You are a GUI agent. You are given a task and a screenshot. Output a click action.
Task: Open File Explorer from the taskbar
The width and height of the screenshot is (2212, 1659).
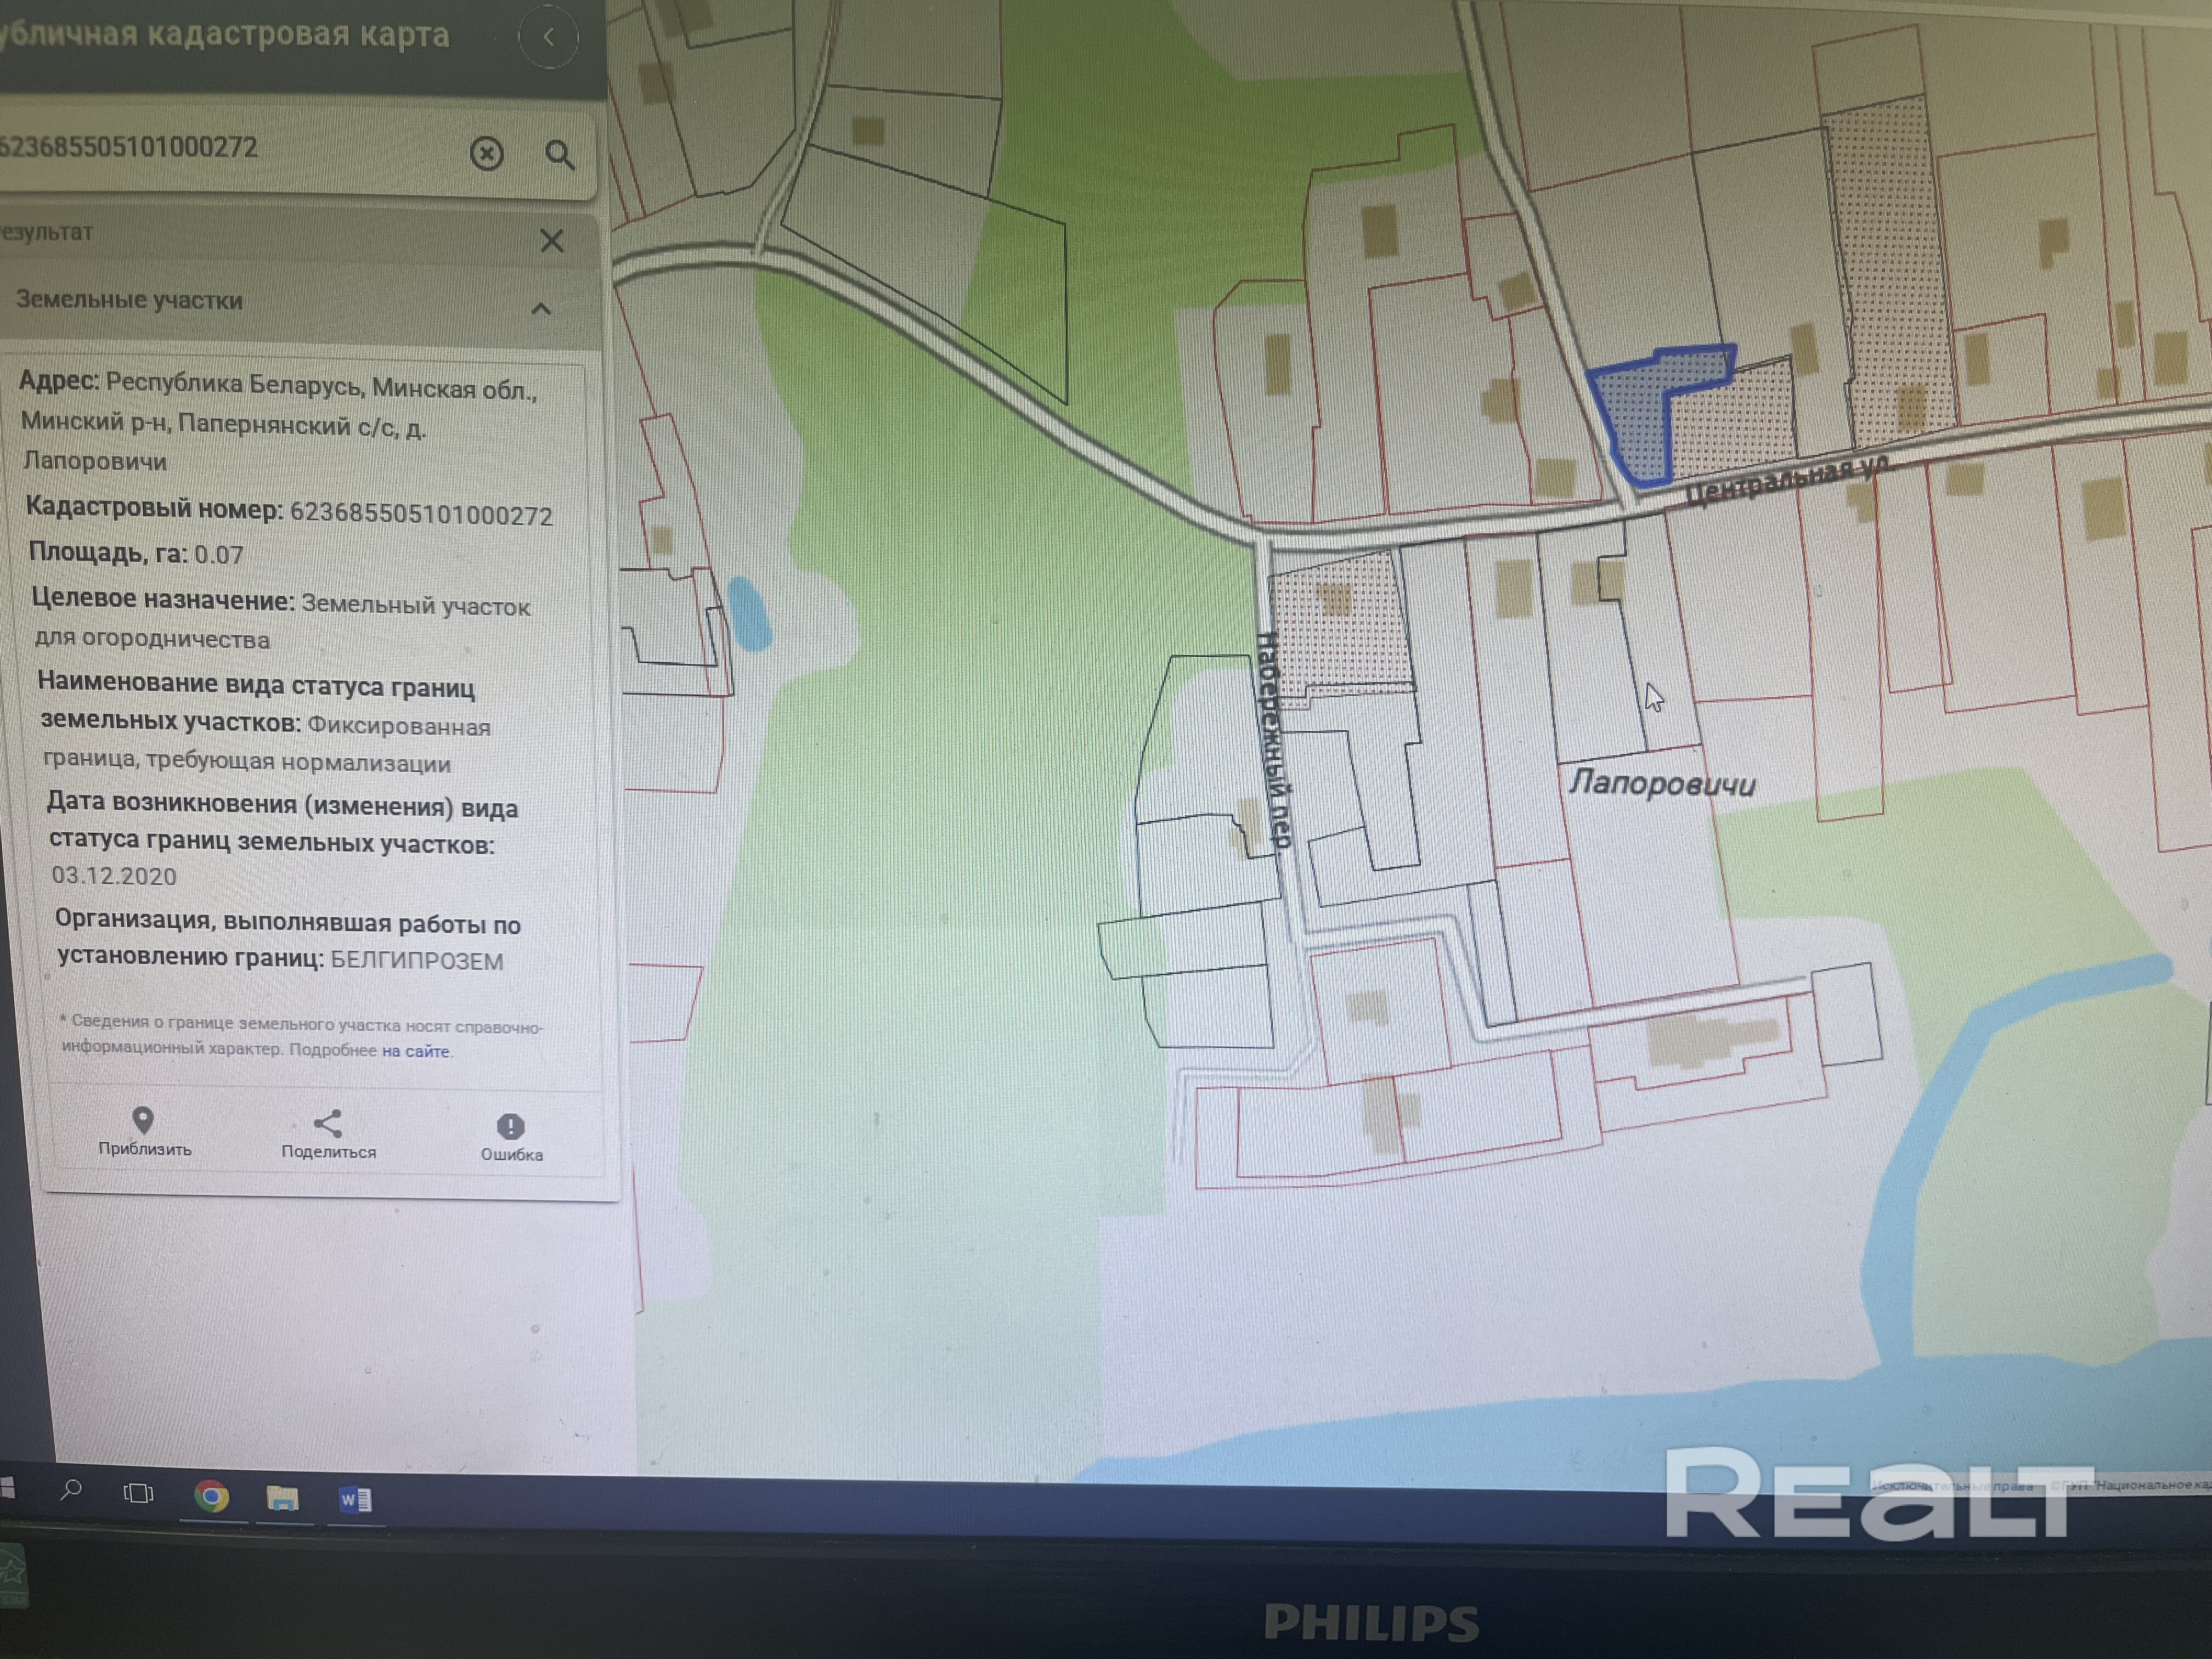click(282, 1498)
